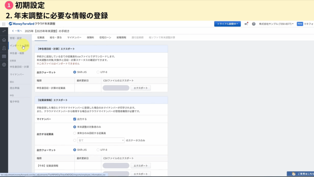Screen dimensions: 314x177
Task: Select UTF-8 format for 申告書回収・計算 export
Action: (x=98, y=72)
